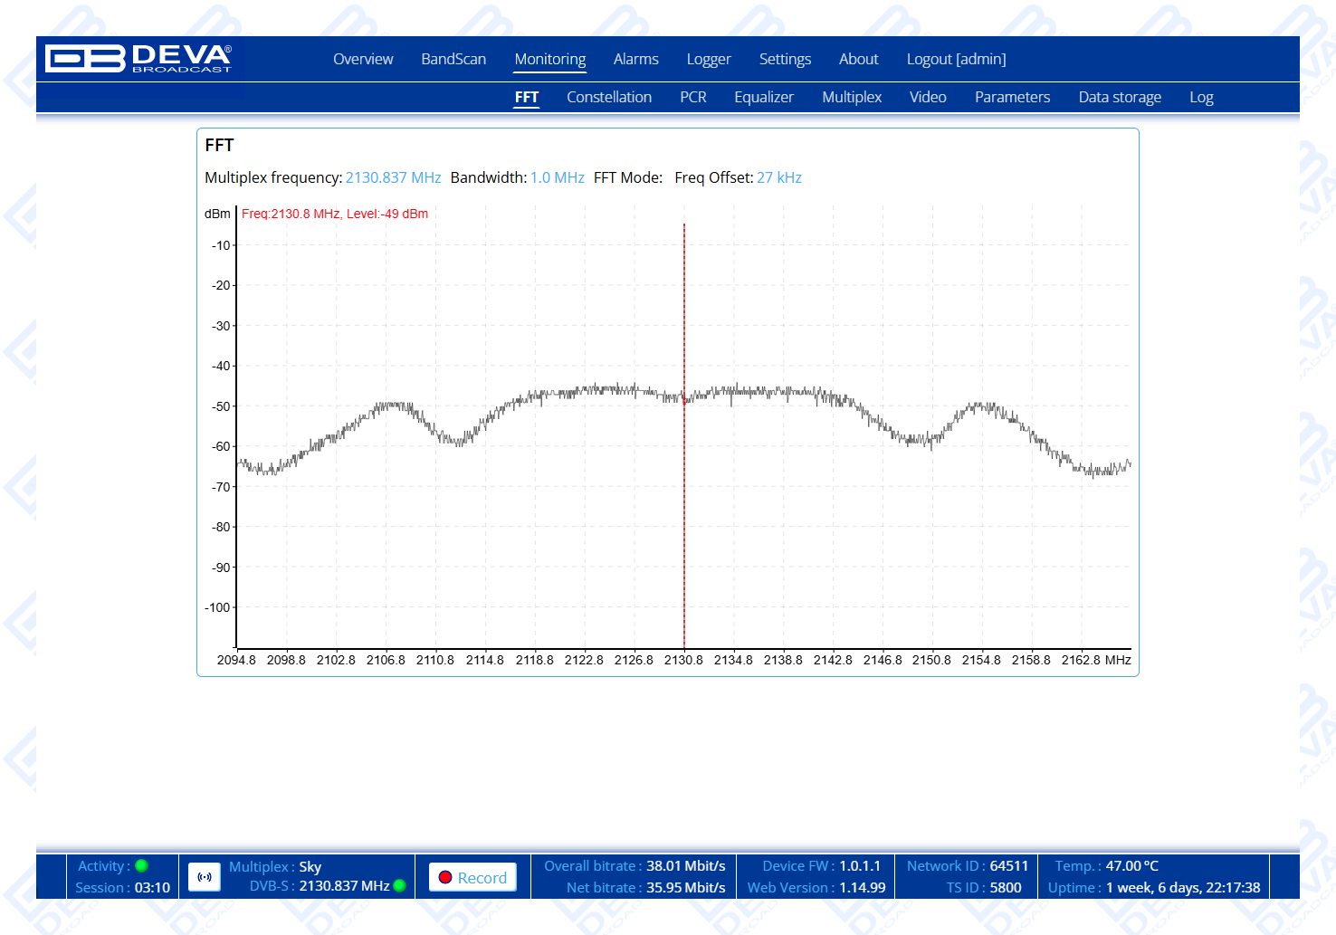Image resolution: width=1336 pixels, height=935 pixels.
Task: Switch to the Constellation tab
Action: (x=609, y=98)
